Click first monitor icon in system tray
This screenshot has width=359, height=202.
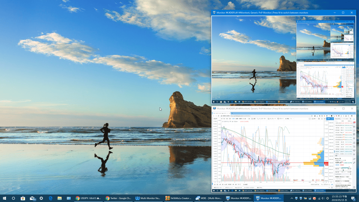click(x=296, y=198)
